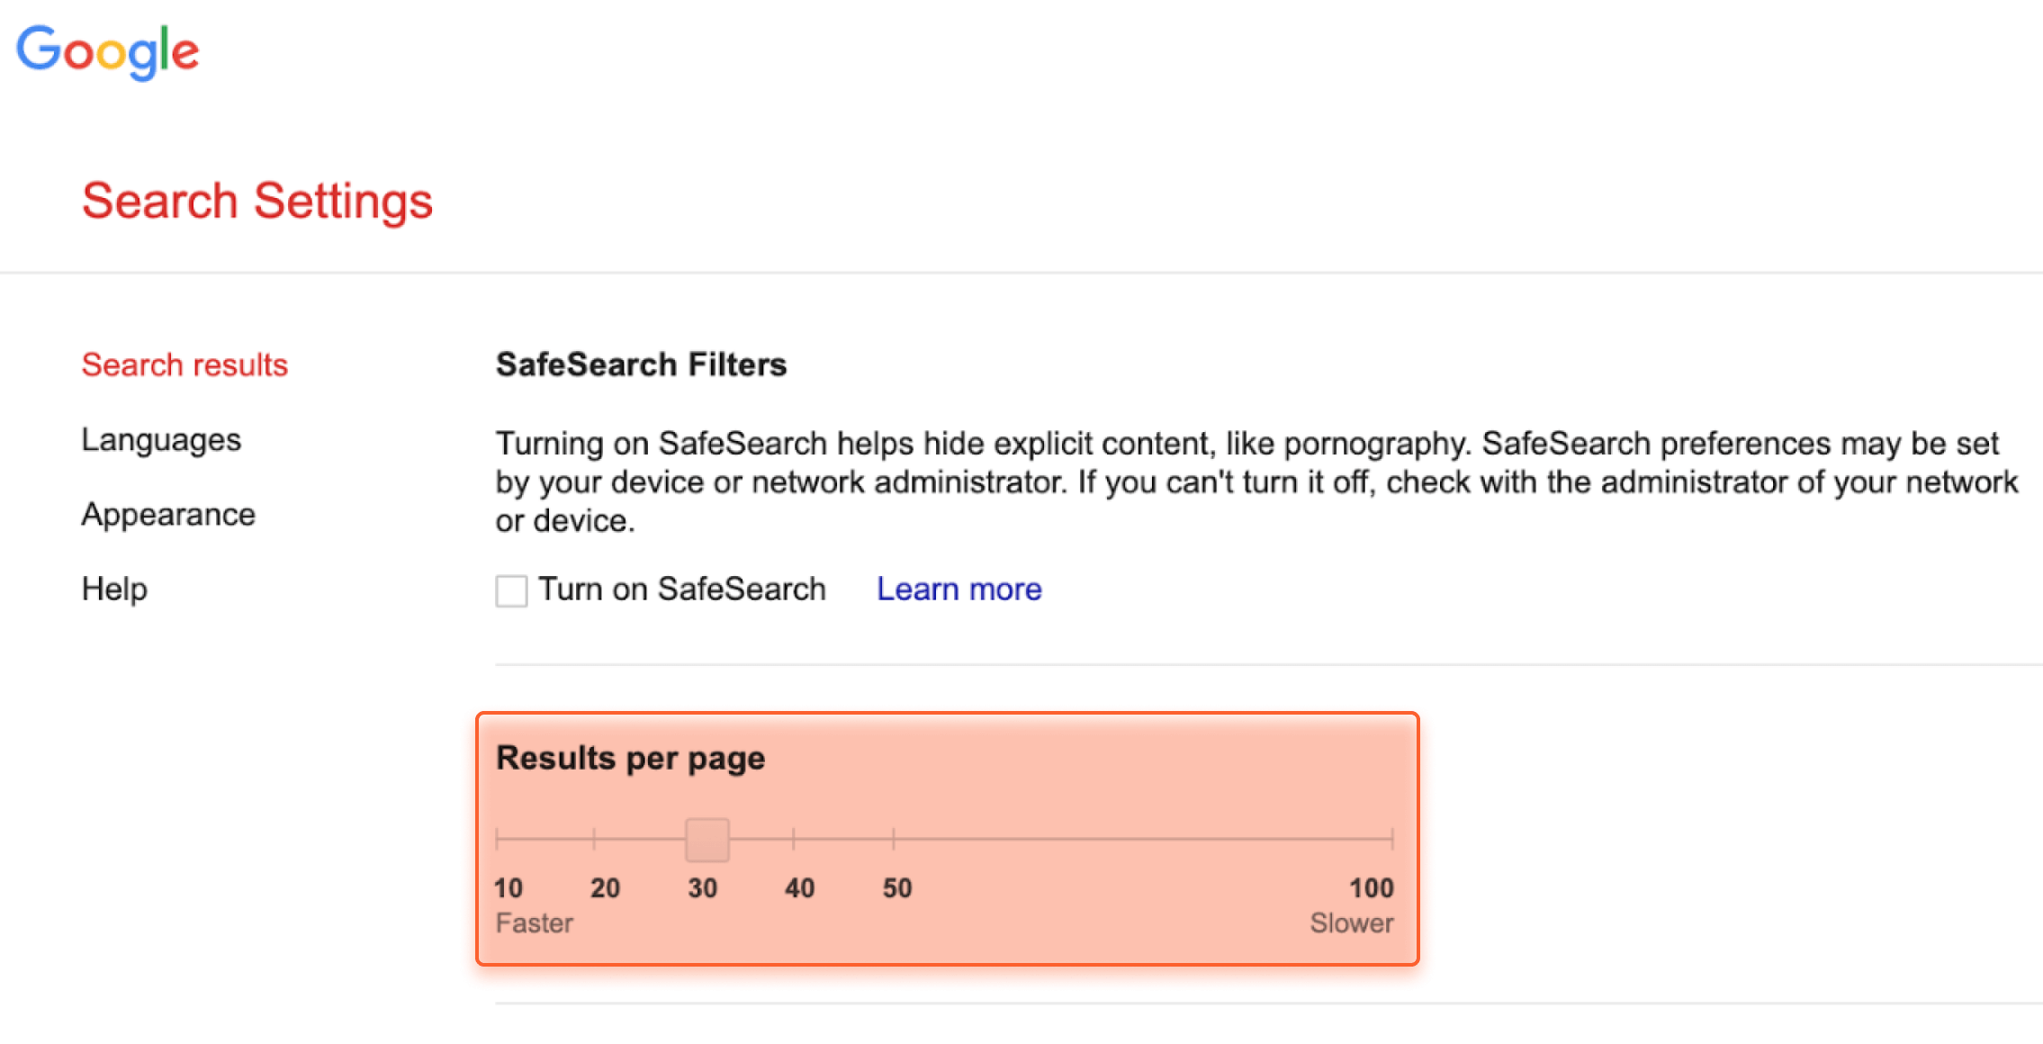Click the 30 label under the slider
This screenshot has width=2043, height=1044.
[703, 888]
